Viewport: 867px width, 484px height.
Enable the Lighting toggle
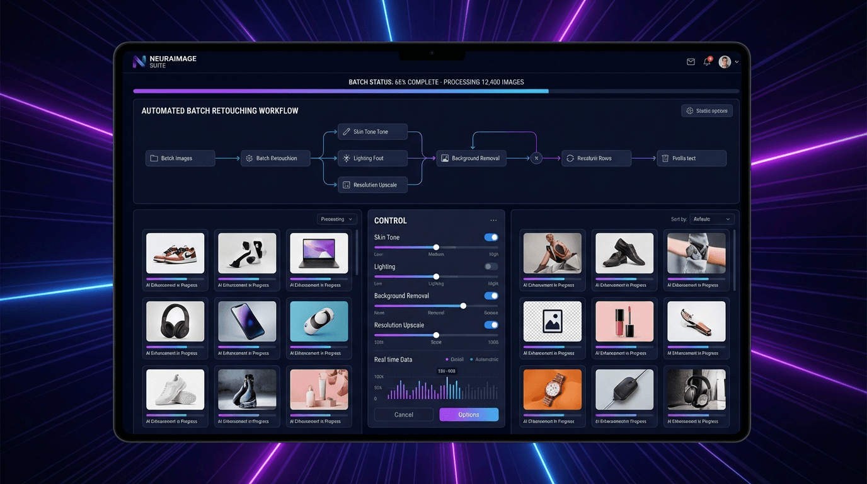tap(491, 267)
